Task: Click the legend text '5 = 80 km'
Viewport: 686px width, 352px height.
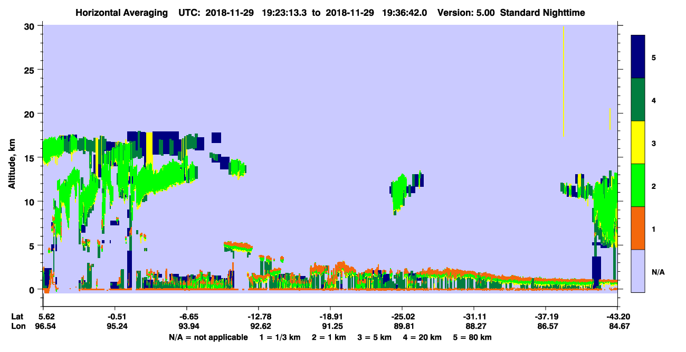Action: pyautogui.click(x=473, y=337)
